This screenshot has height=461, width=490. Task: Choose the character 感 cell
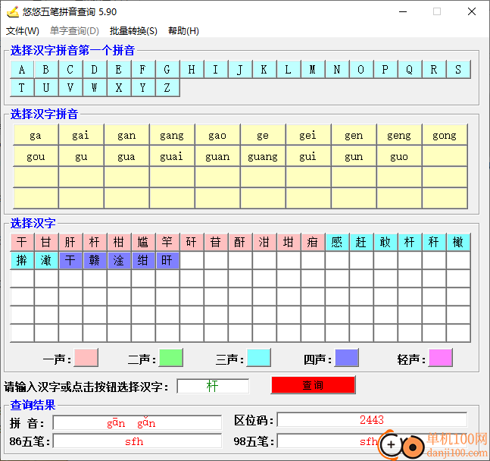coord(337,242)
